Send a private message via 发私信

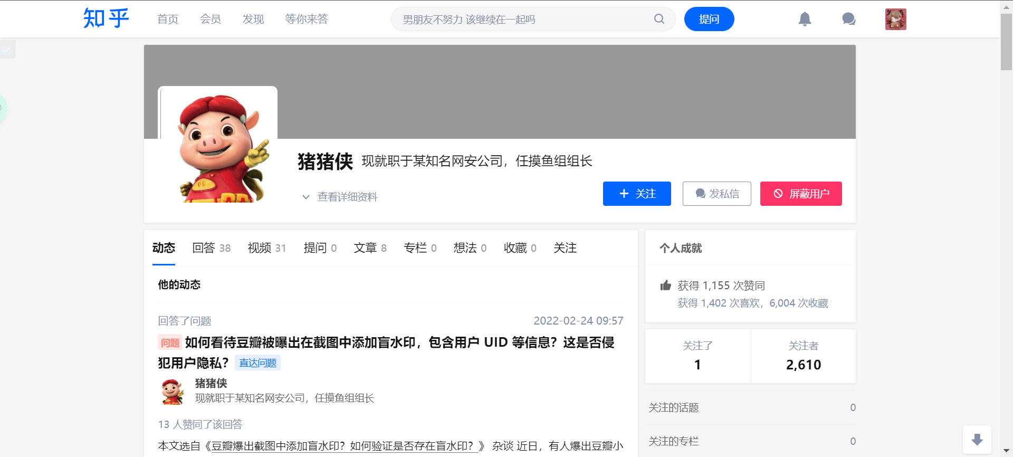[716, 194]
